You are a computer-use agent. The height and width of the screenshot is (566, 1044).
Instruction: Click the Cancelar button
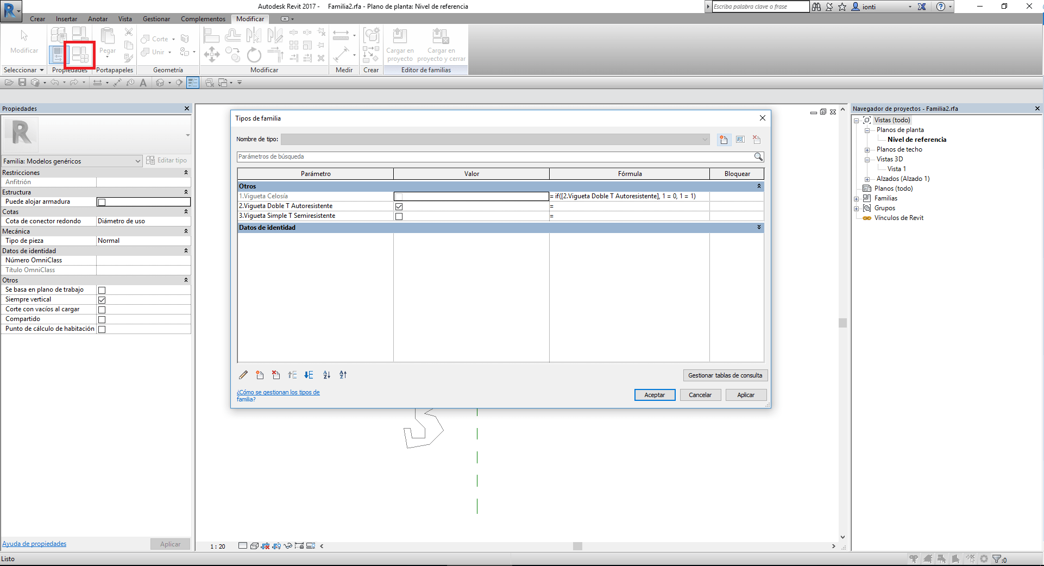pyautogui.click(x=700, y=395)
